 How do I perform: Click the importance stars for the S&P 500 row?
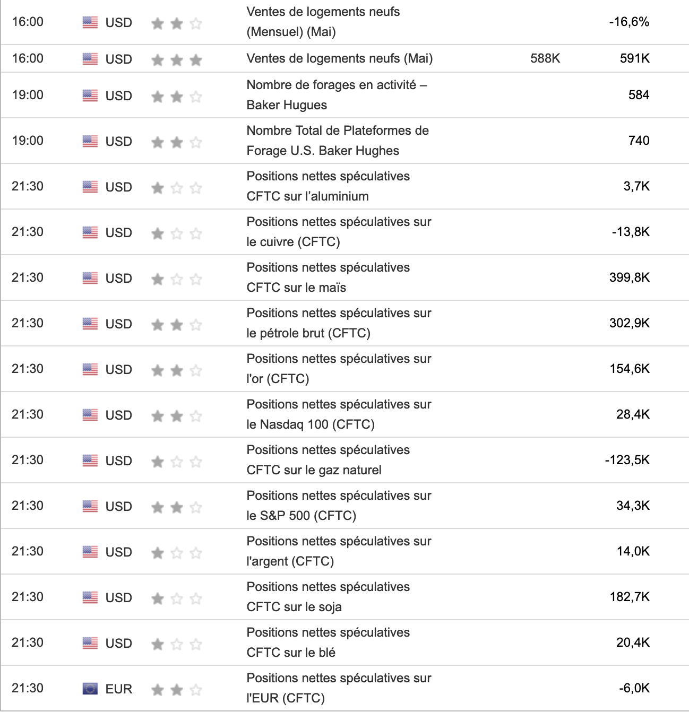pos(176,507)
